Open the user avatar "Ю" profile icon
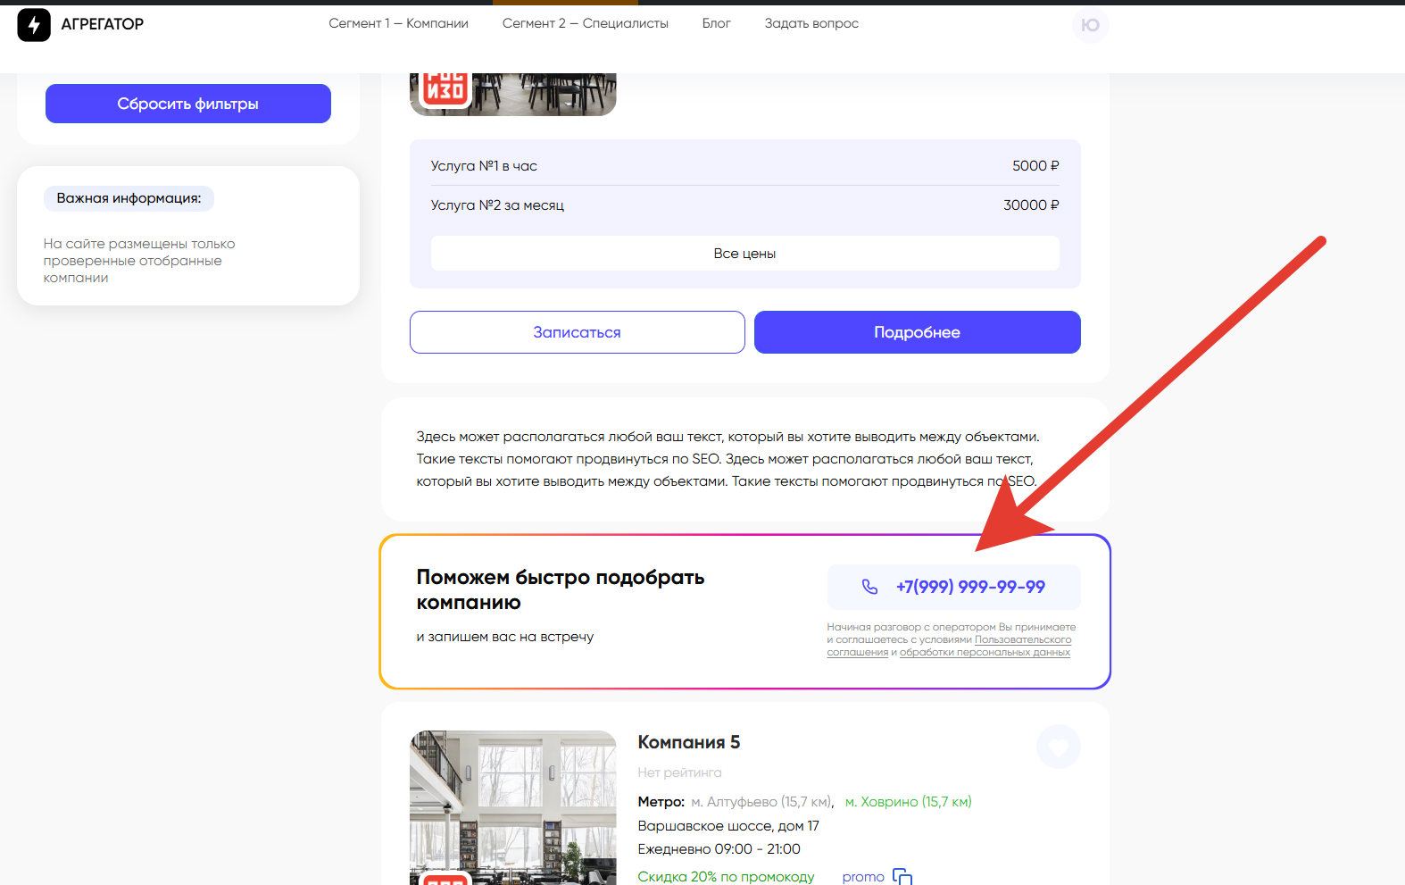 coord(1090,25)
